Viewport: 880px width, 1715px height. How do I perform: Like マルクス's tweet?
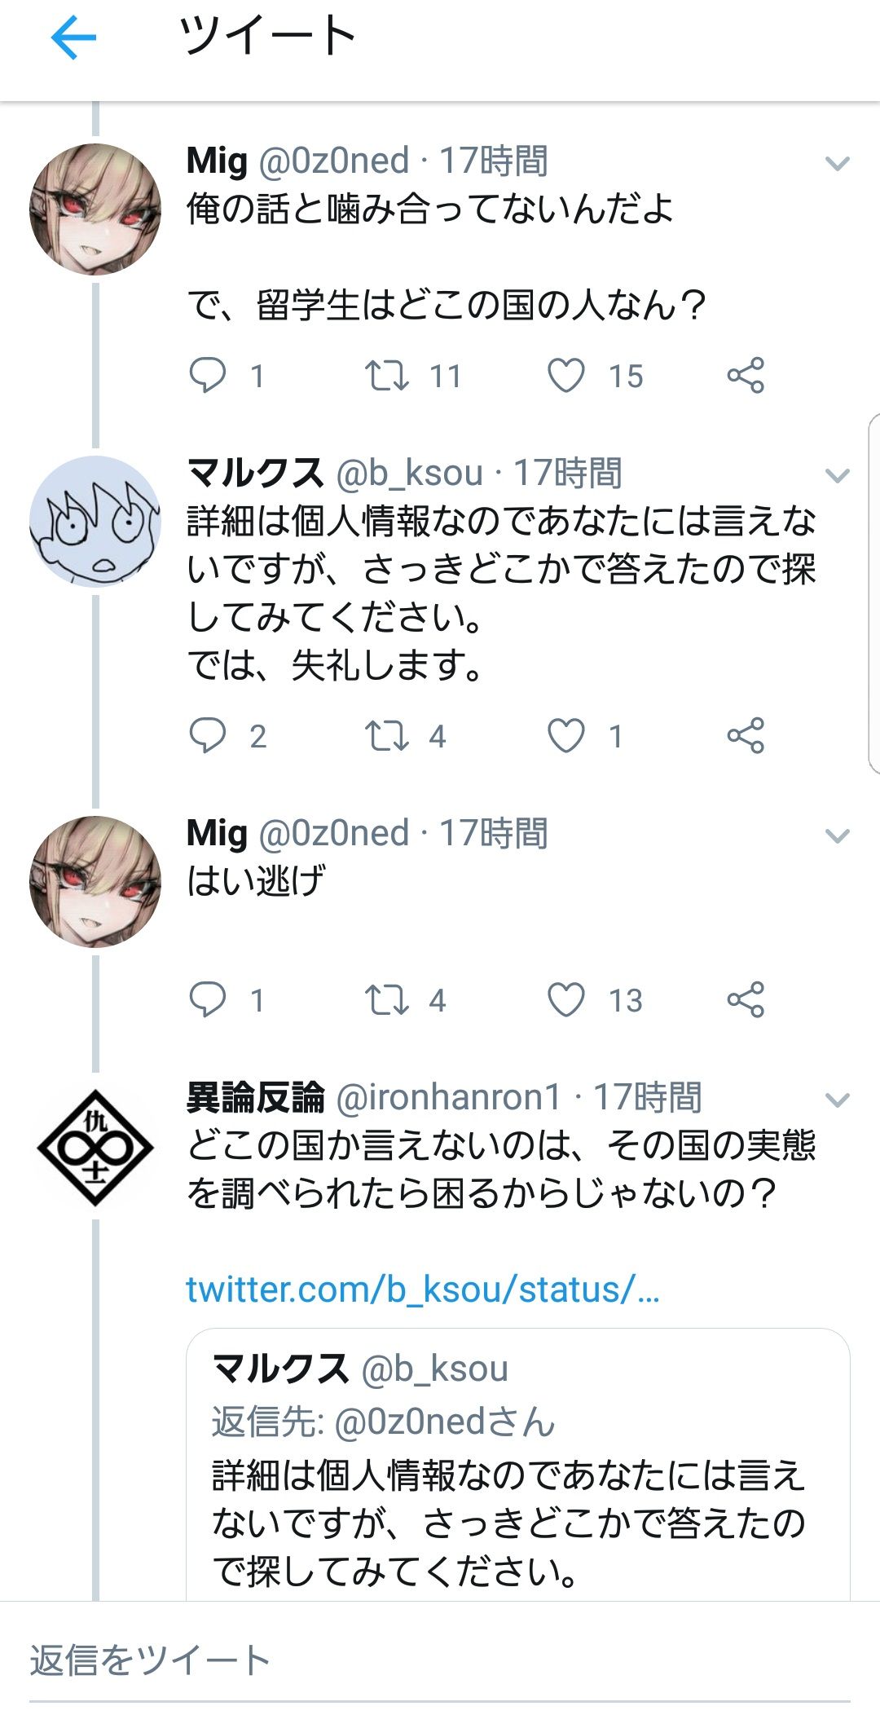point(566,736)
